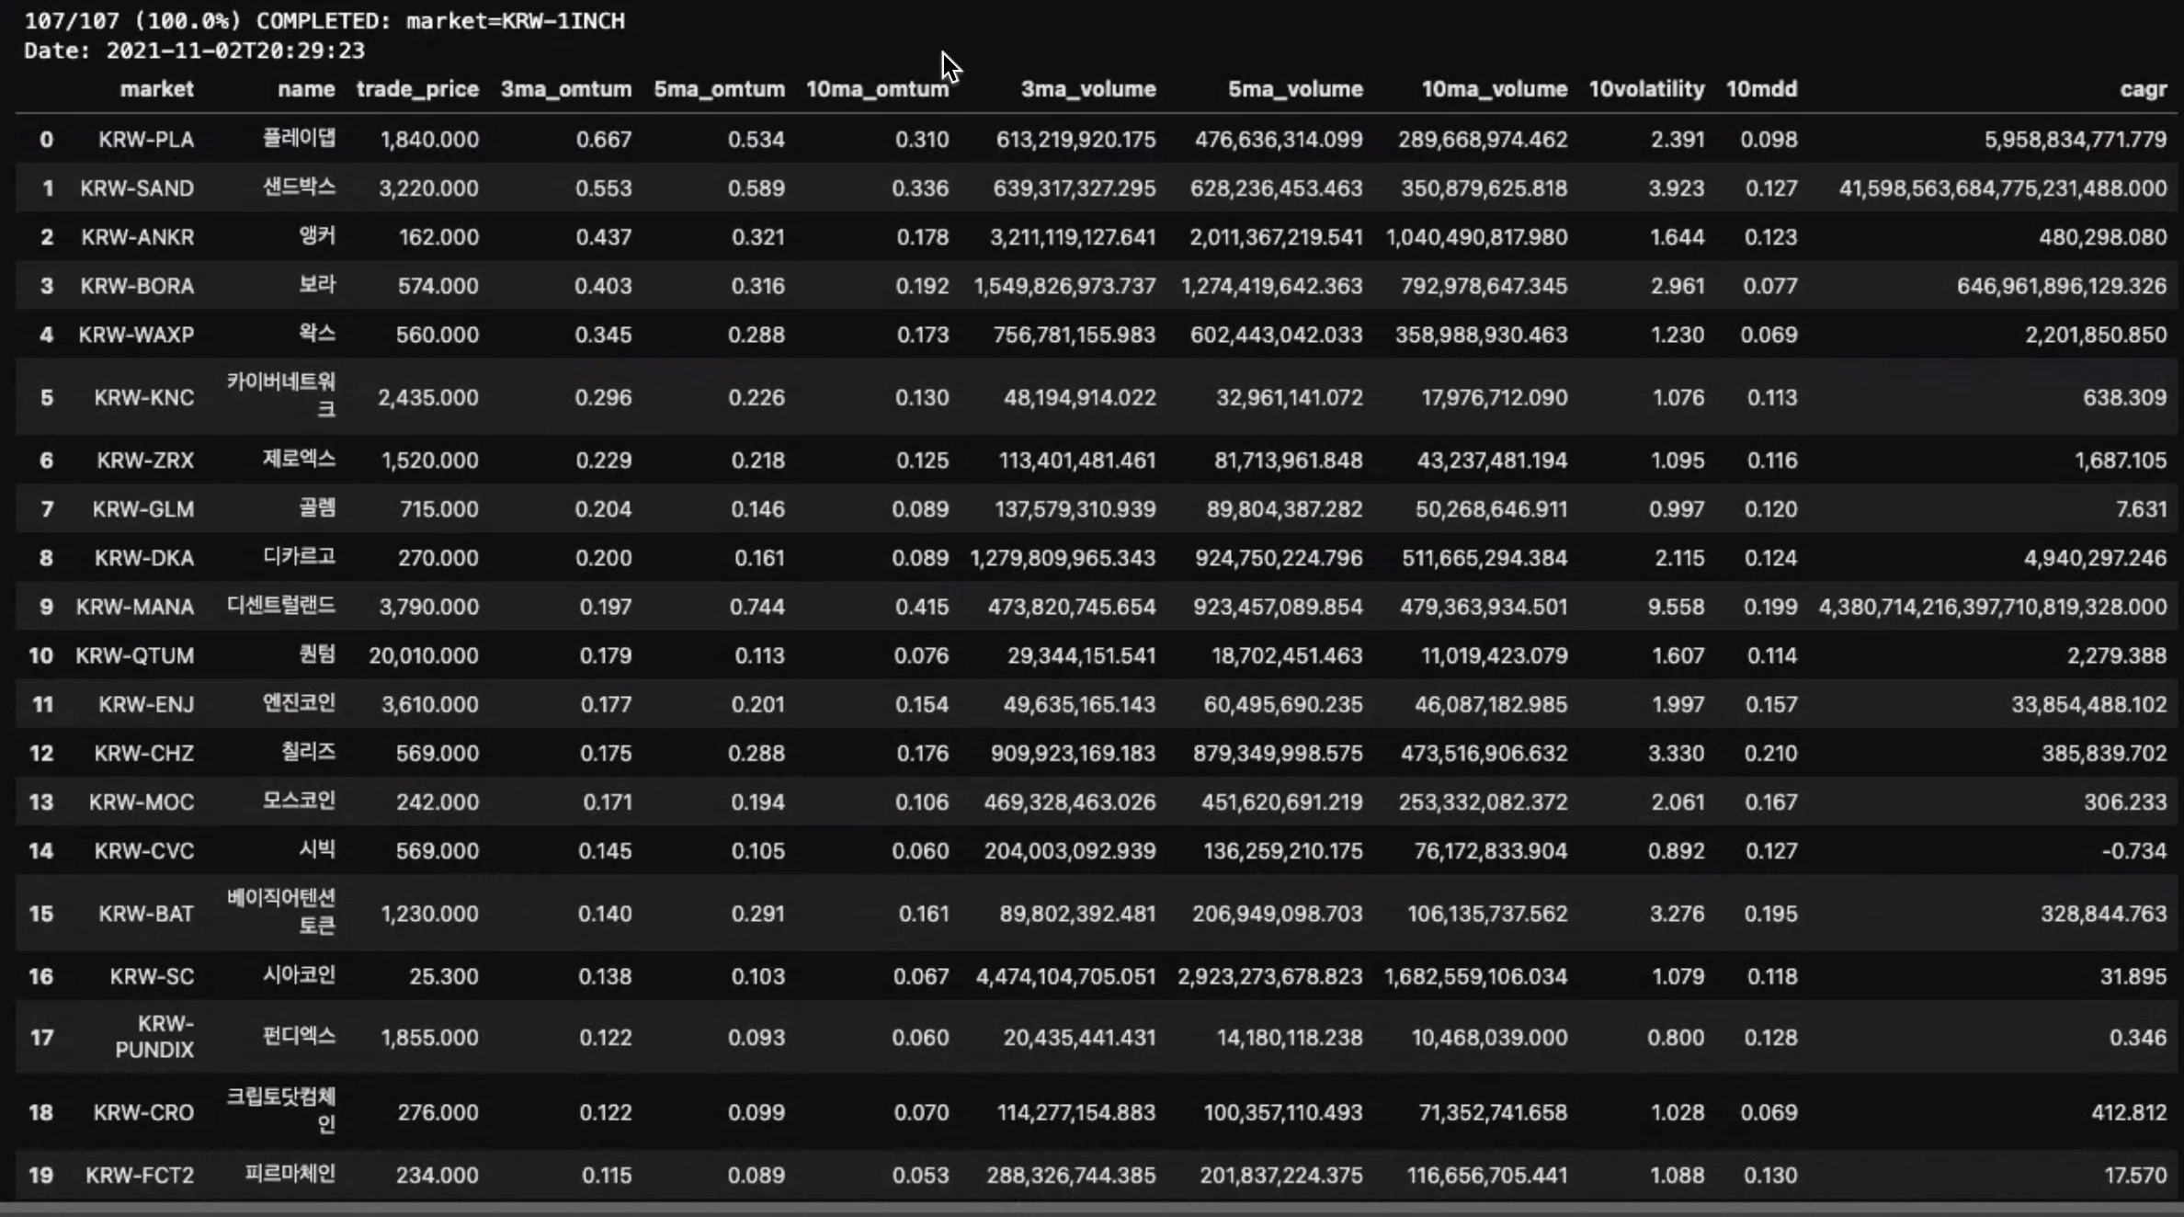This screenshot has height=1217, width=2184.
Task: Select the KRW-SAND market cell
Action: pos(137,188)
